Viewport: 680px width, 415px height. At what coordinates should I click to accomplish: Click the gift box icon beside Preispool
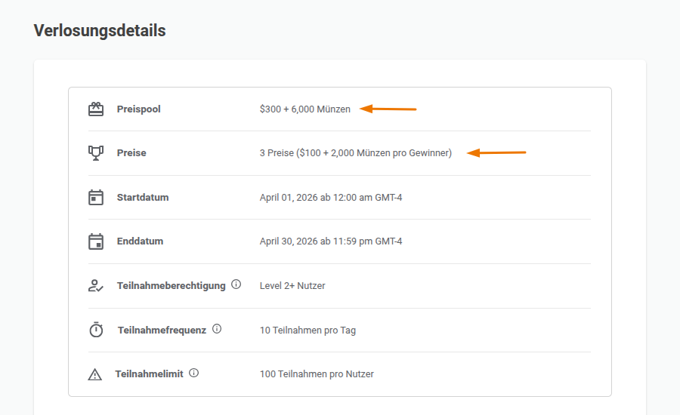point(96,109)
